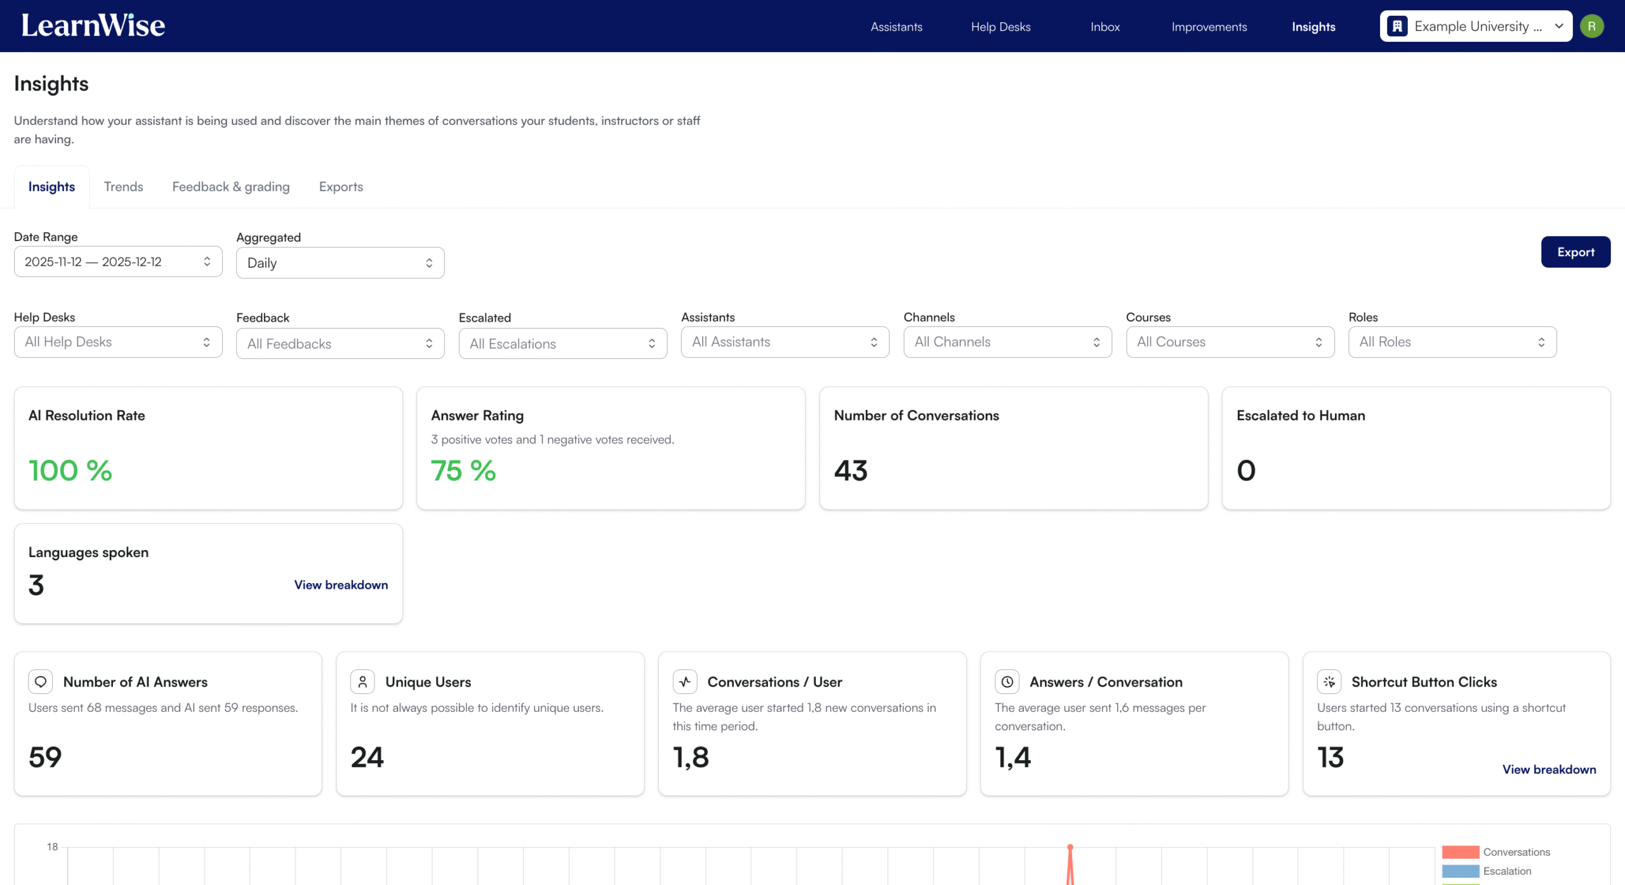Expand the All Roles filter dropdown

pos(1452,342)
